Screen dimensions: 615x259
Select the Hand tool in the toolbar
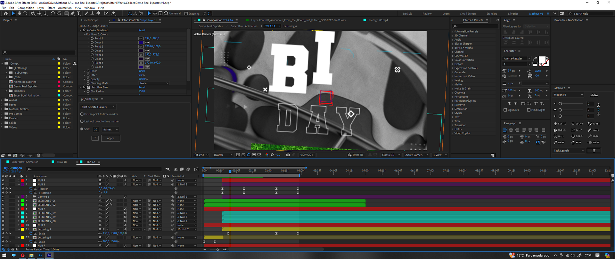tap(19, 13)
